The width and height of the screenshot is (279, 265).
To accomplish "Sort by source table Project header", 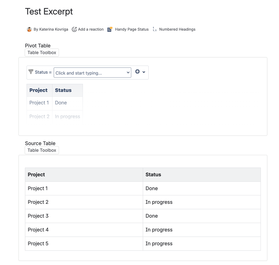I will coord(36,174).
